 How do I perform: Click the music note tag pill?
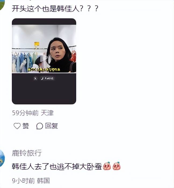(x=47, y=78)
